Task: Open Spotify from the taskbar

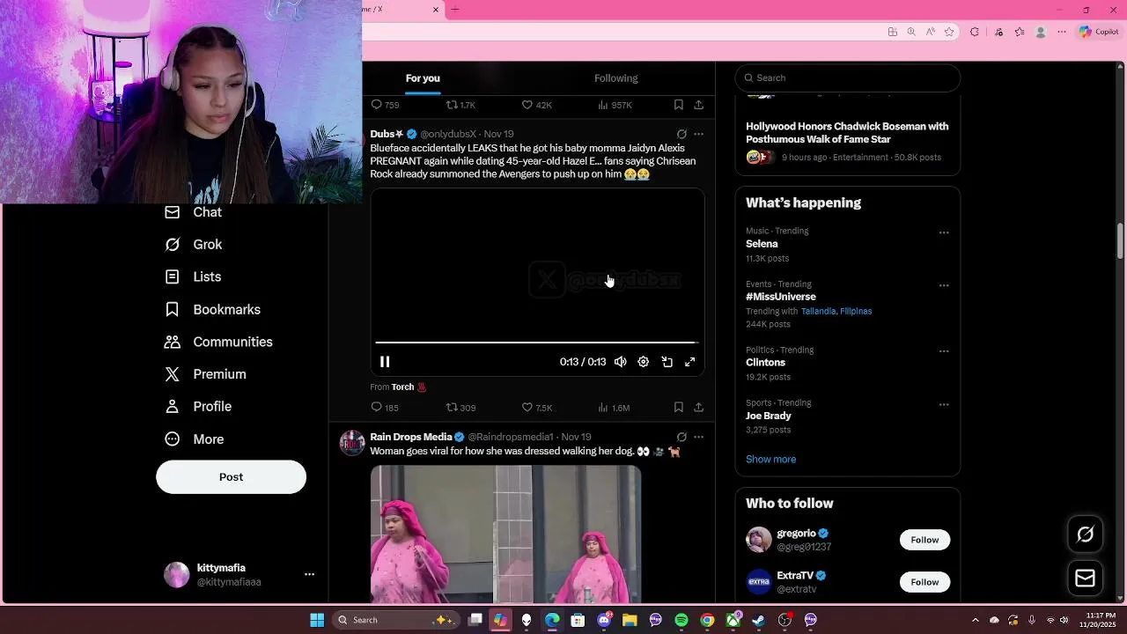Action: [x=681, y=620]
